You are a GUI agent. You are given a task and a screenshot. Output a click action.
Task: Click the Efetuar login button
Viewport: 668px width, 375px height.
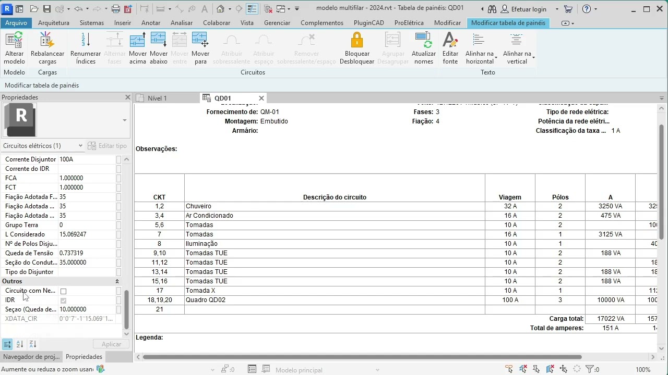523,9
